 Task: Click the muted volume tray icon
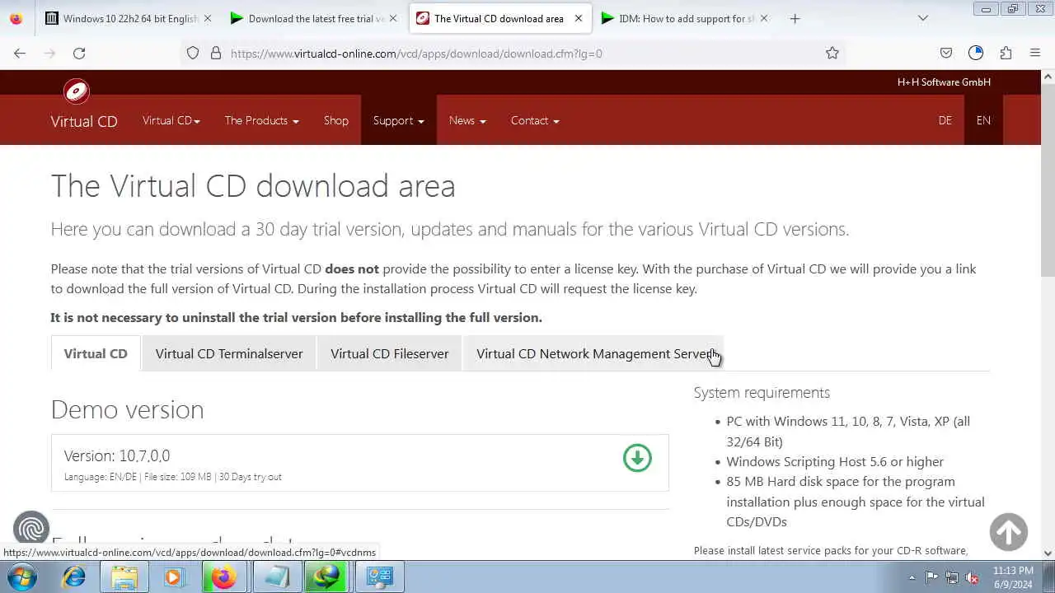pyautogui.click(x=973, y=577)
